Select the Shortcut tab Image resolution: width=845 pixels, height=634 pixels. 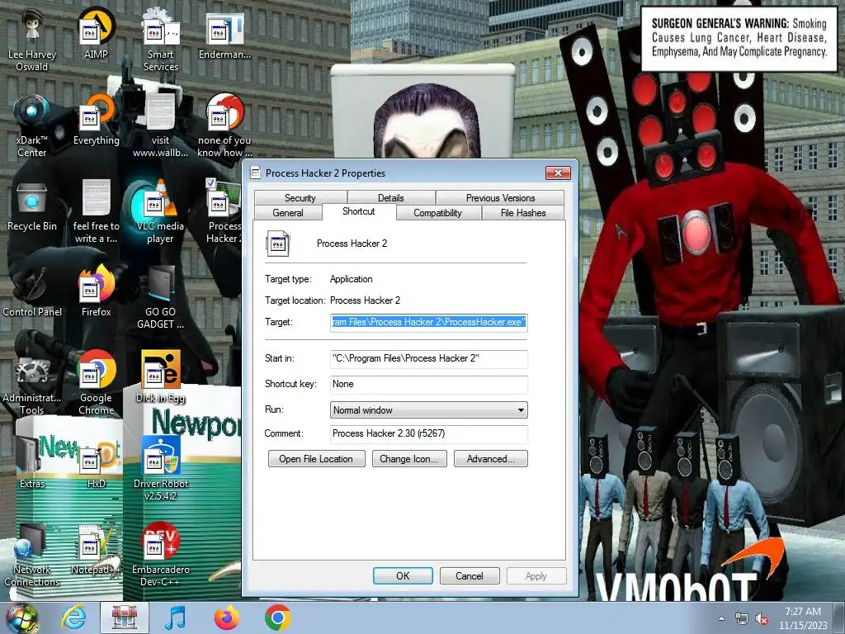click(x=358, y=211)
